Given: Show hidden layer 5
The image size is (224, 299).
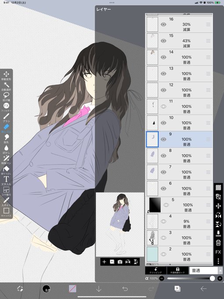Looking at the screenshot, I should click(x=166, y=205).
